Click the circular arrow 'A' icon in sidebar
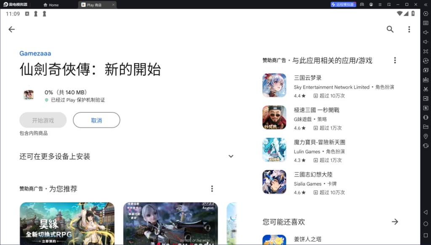 pyautogui.click(x=426, y=61)
